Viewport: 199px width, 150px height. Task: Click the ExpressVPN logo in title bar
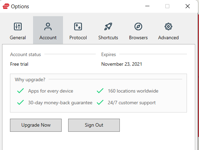(x=6, y=6)
